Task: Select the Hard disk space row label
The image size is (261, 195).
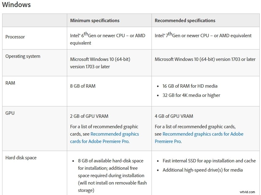Action: point(21,158)
